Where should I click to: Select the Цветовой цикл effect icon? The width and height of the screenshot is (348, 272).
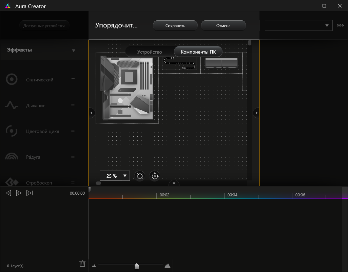point(11,131)
